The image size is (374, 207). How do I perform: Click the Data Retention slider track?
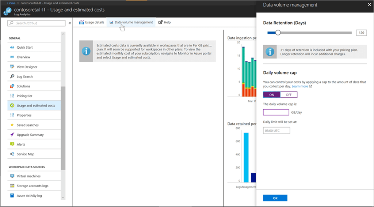310,33
